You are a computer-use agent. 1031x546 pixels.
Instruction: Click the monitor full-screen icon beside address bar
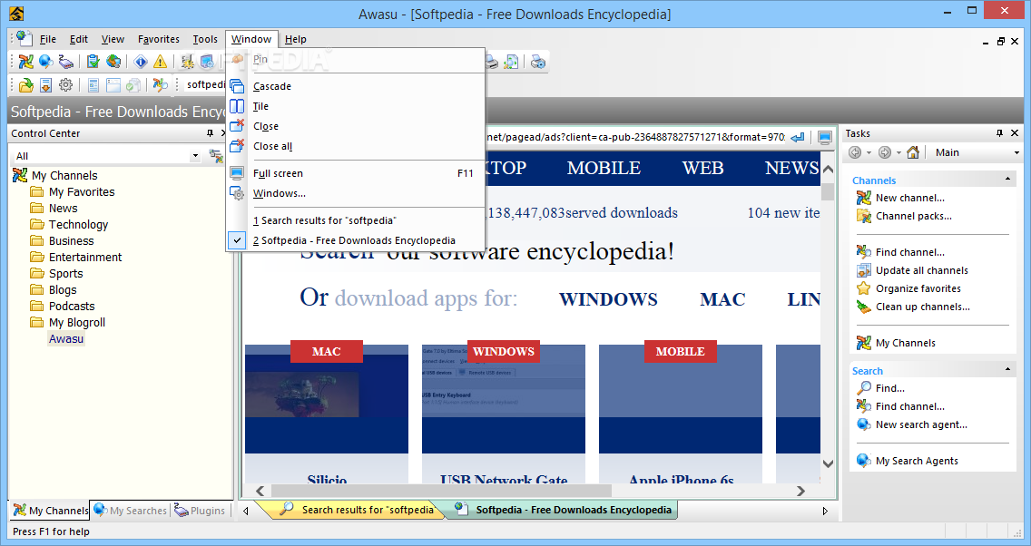coord(825,137)
